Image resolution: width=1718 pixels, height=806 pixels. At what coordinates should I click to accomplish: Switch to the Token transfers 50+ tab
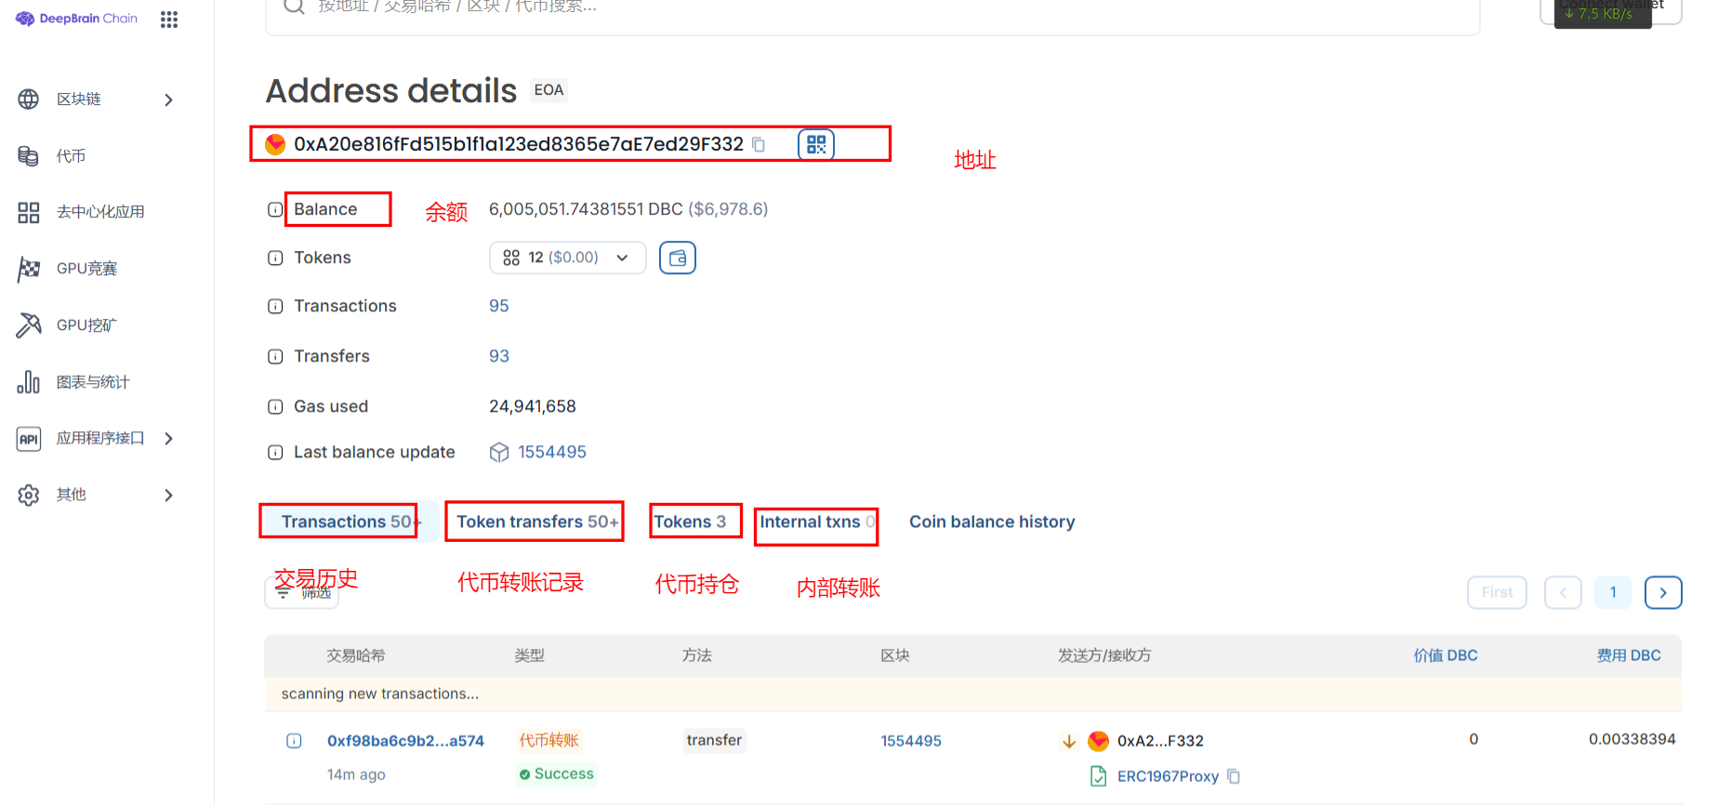pyautogui.click(x=537, y=522)
